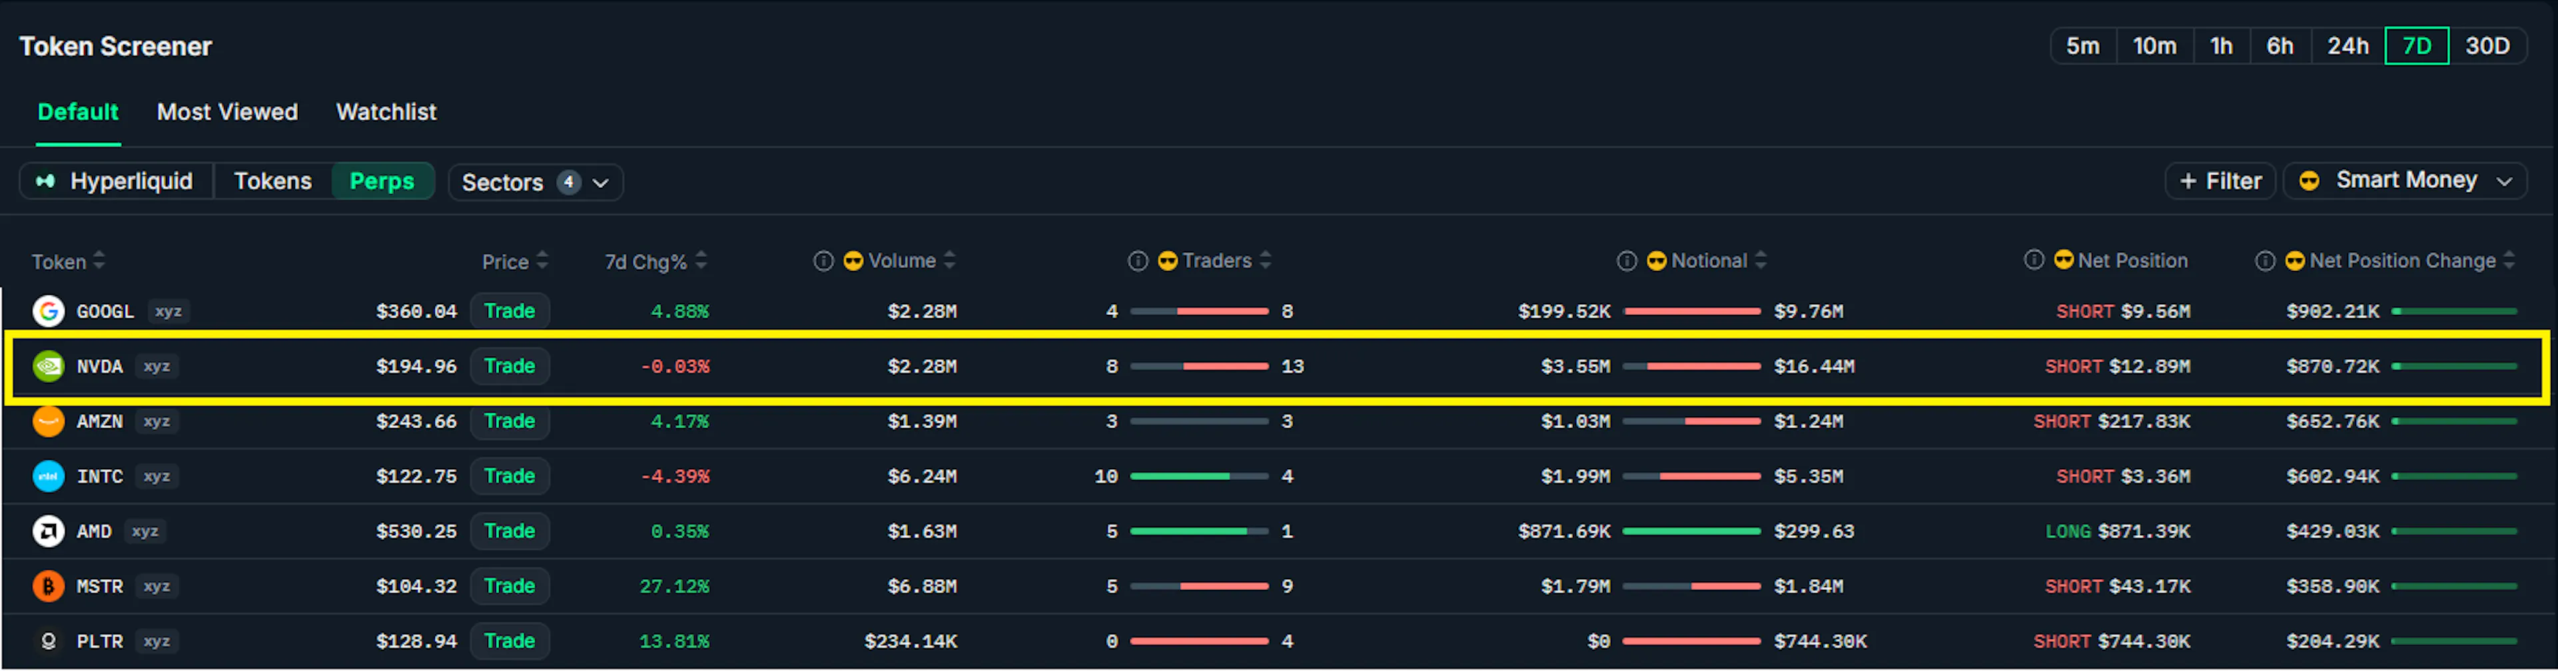Click the MSTR bitcoin logo icon
The width and height of the screenshot is (2558, 671).
click(x=48, y=586)
